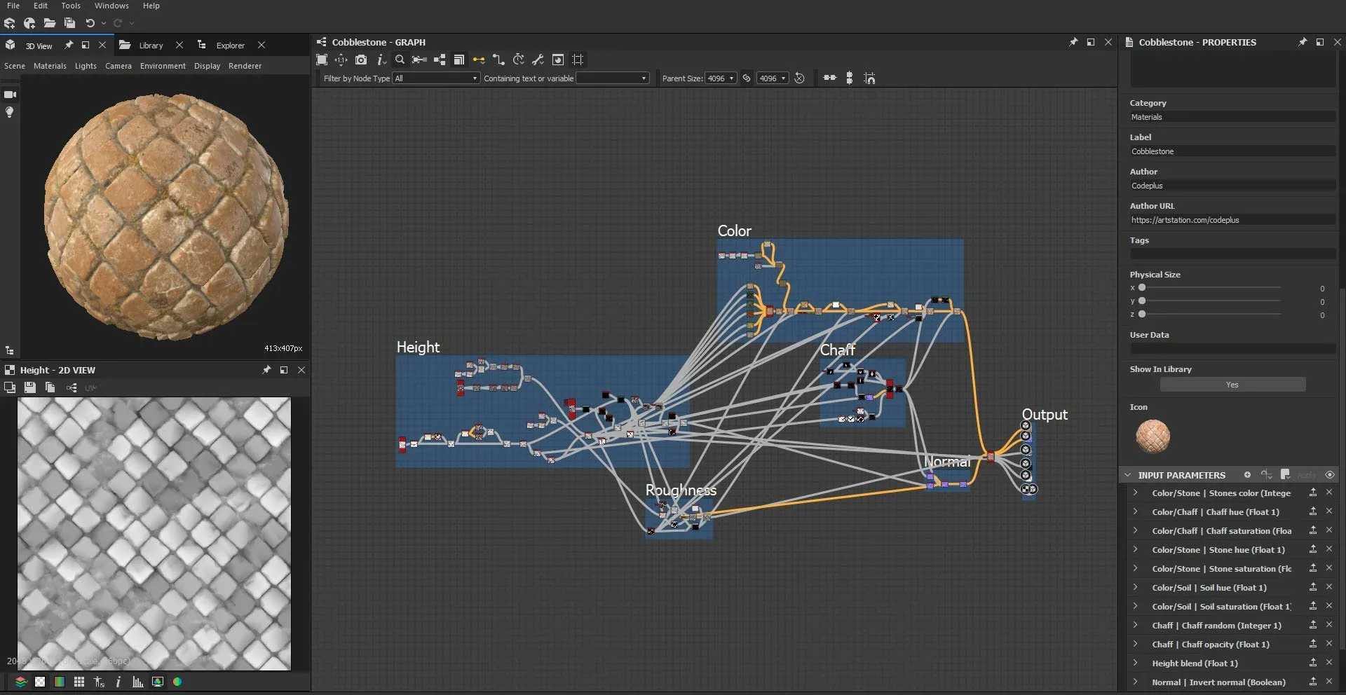1346x695 pixels.
Task: Add a new input parameter with plus icon
Action: pyautogui.click(x=1247, y=475)
